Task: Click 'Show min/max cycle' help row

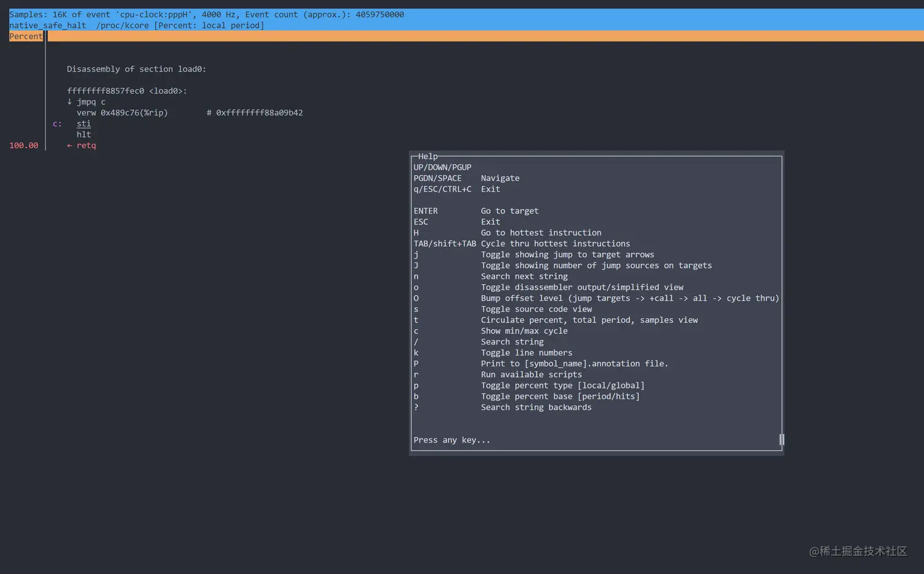Action: tap(491, 332)
